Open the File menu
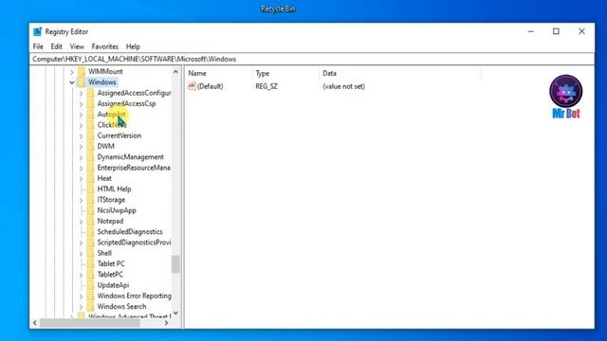 [38, 46]
